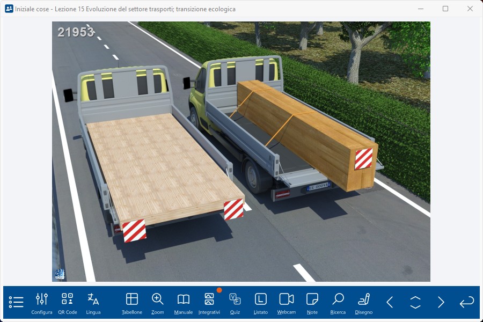Maximize the application window
Image resolution: width=483 pixels, height=322 pixels.
point(445,9)
